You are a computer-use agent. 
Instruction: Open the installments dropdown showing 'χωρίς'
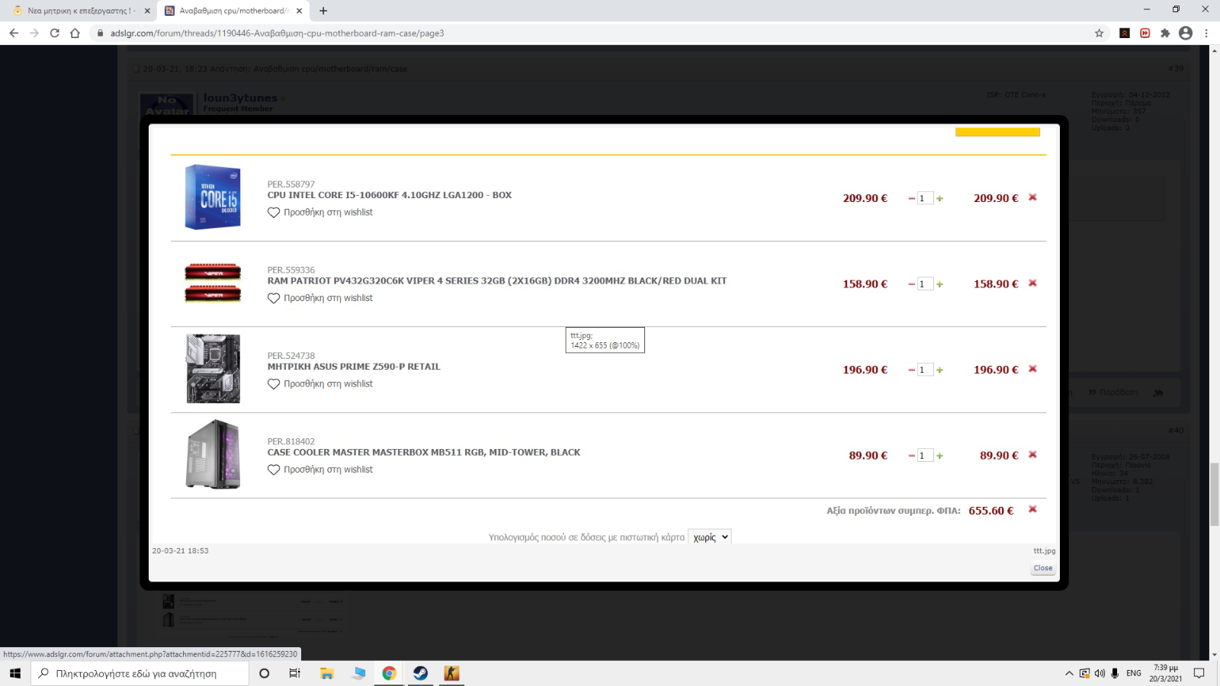(x=709, y=537)
